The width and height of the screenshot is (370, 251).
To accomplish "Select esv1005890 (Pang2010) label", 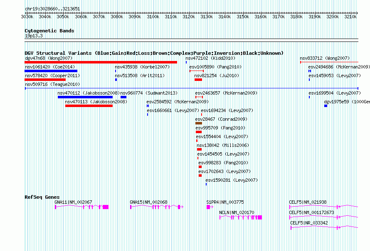I will [215, 67].
